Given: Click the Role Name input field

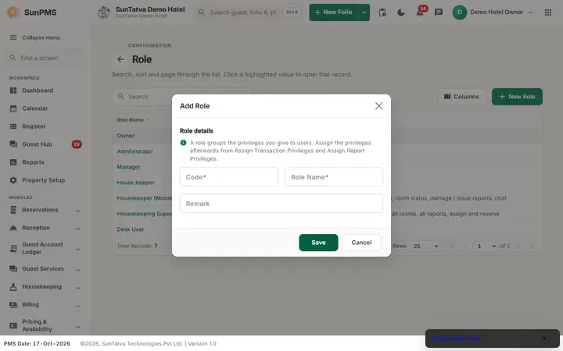Looking at the screenshot, I should (x=334, y=176).
